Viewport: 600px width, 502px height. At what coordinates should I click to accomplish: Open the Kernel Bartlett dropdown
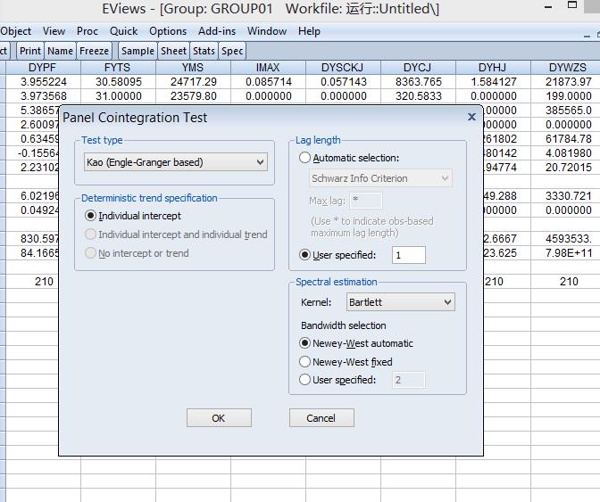(x=401, y=302)
